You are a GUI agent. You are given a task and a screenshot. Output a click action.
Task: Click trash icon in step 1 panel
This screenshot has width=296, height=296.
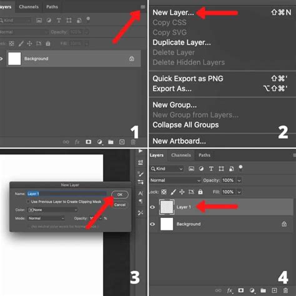pos(133,142)
